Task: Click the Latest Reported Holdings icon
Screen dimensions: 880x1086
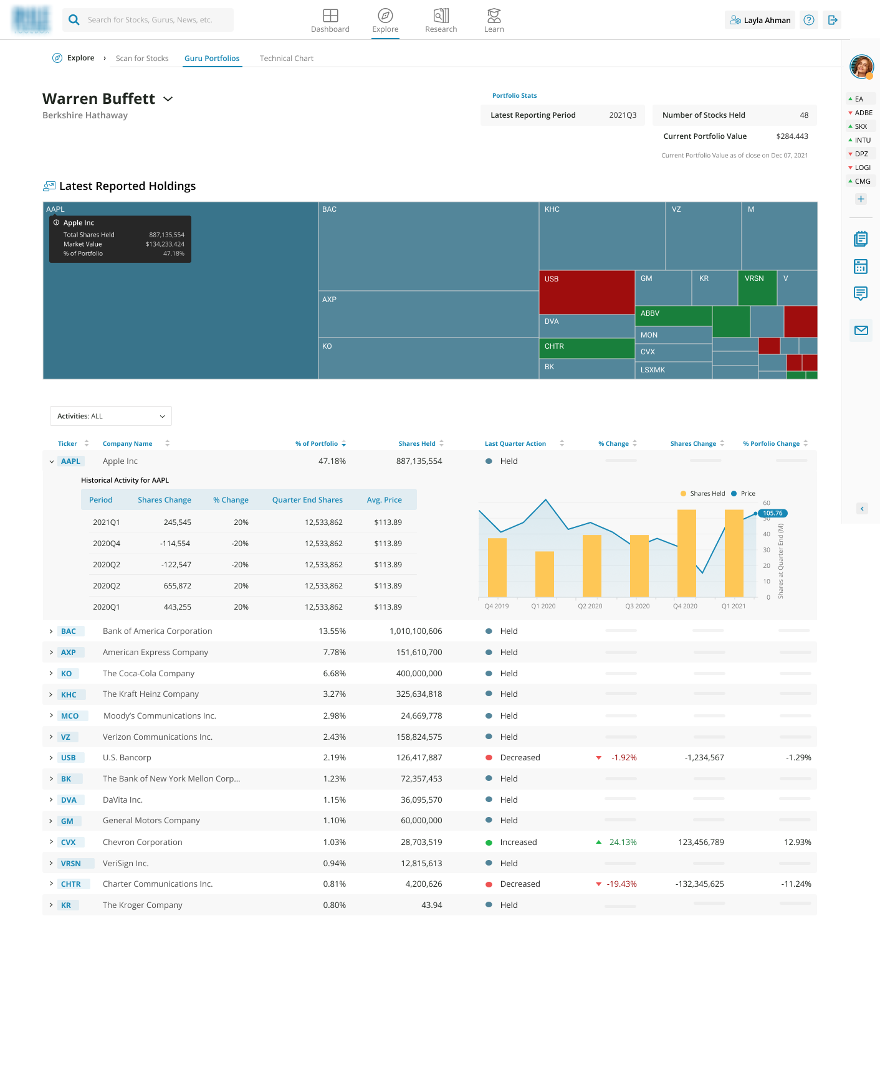Action: coord(49,186)
